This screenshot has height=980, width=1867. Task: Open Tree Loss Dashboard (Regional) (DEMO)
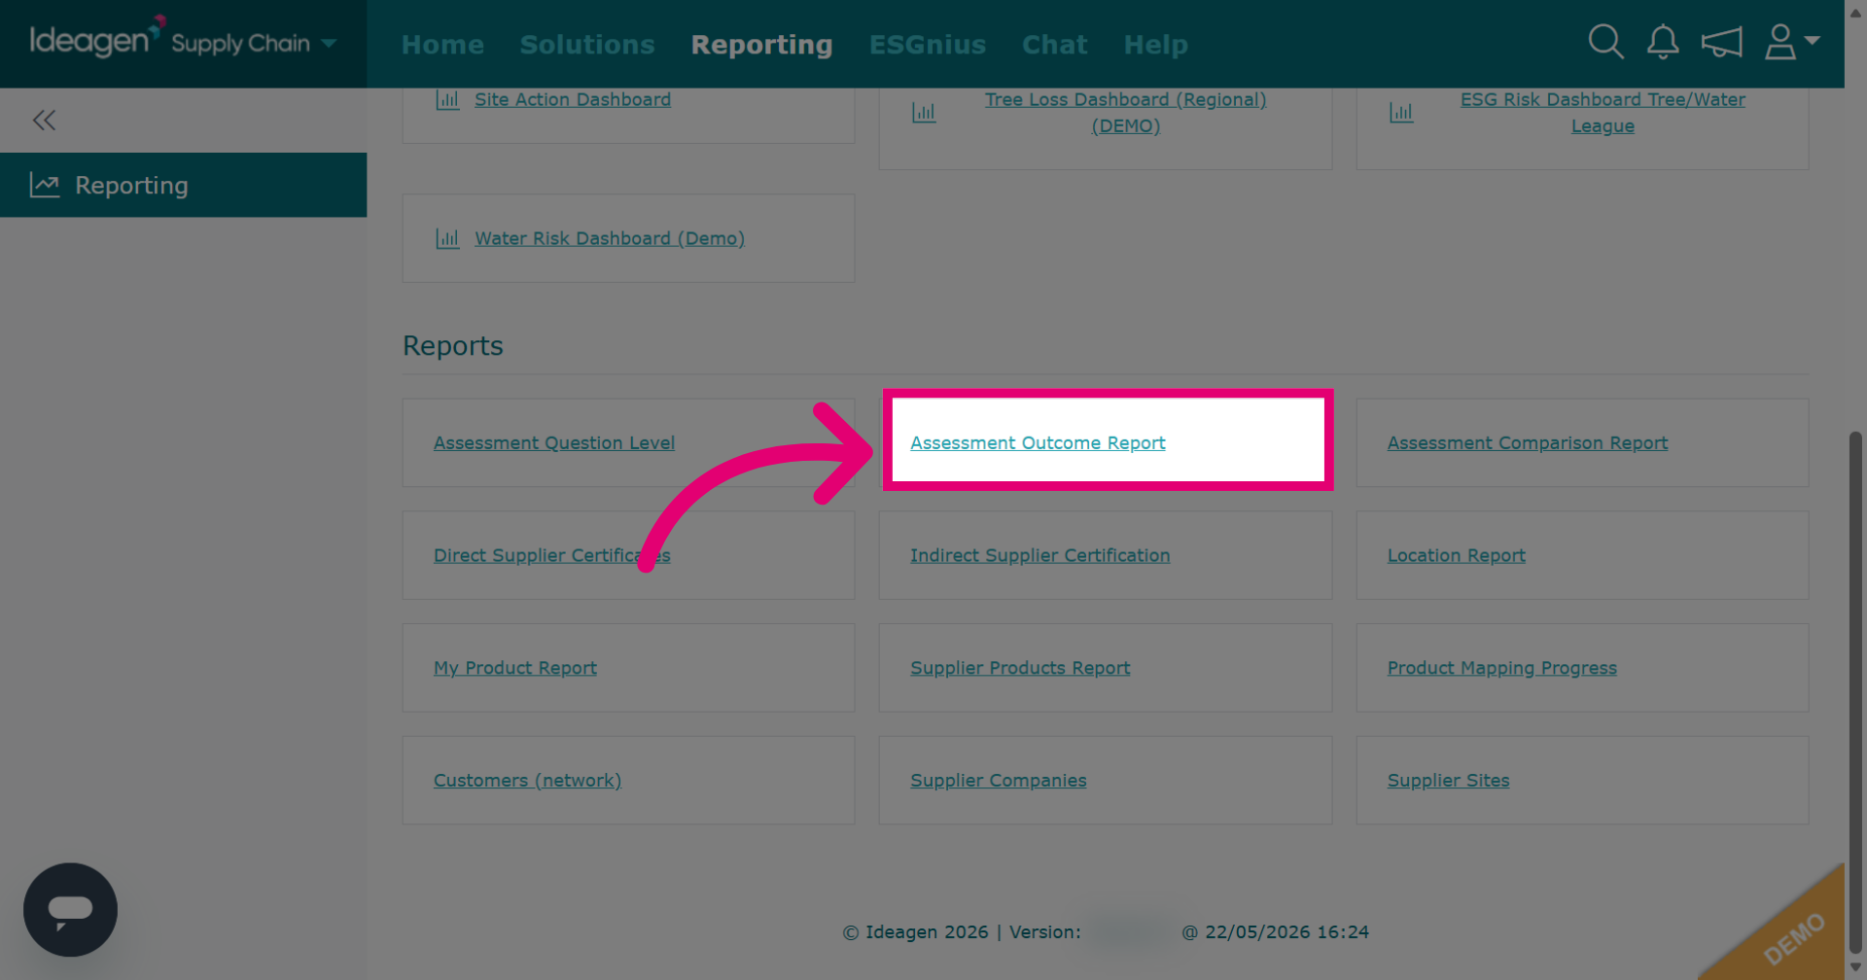pyautogui.click(x=1125, y=113)
